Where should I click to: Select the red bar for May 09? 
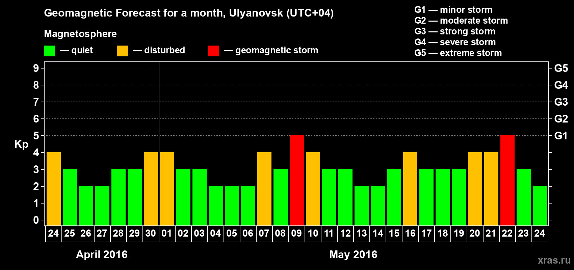[297, 180]
